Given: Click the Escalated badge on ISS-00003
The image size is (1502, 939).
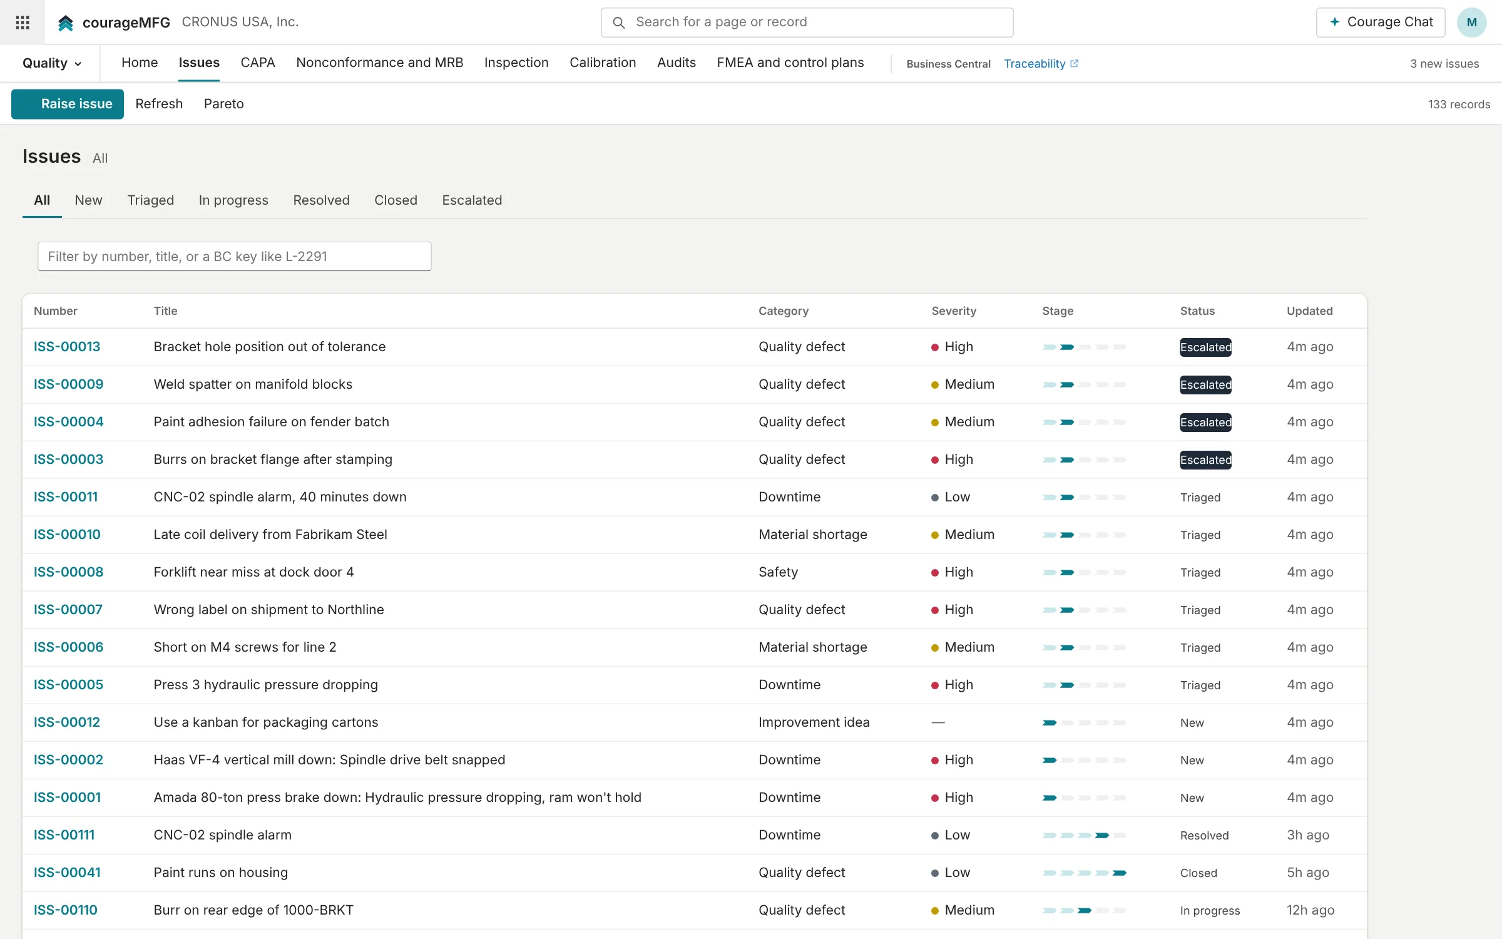Looking at the screenshot, I should (x=1205, y=460).
